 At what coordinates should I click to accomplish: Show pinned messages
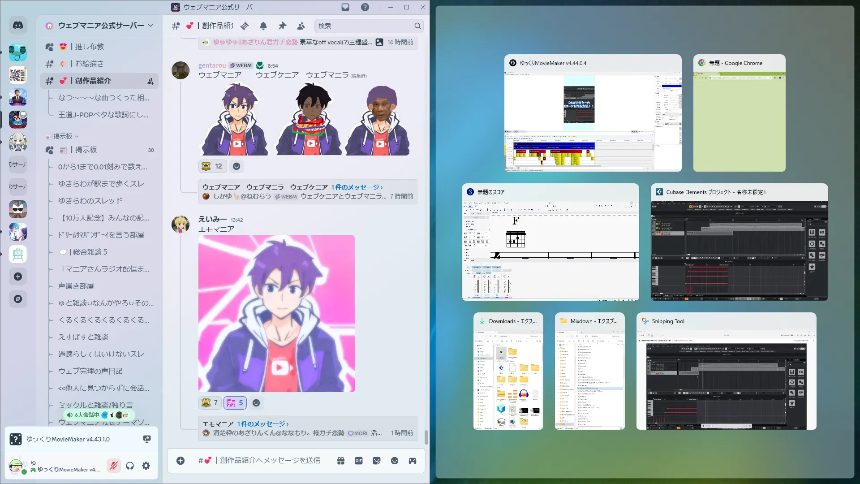pos(282,26)
